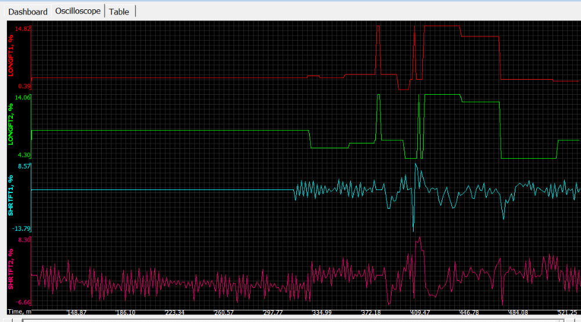The width and height of the screenshot is (581, 322).
Task: Open the Table tab
Action: [119, 12]
